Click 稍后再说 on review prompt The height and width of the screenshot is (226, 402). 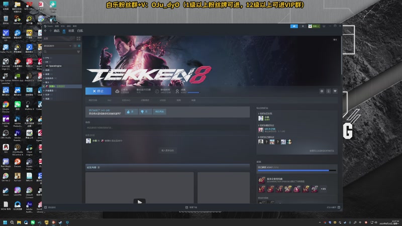tap(159, 111)
